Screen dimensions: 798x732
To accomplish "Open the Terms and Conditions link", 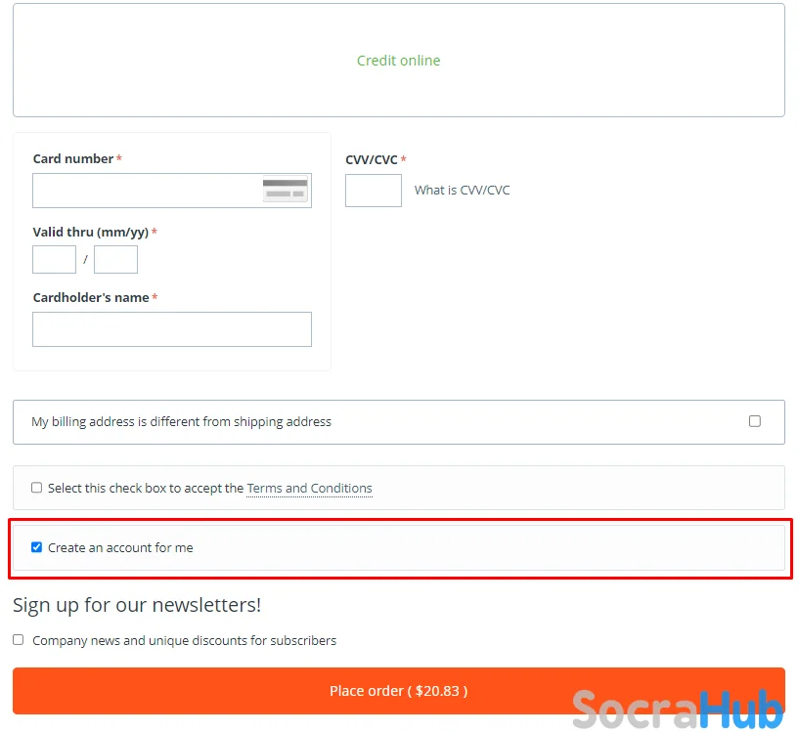I will click(309, 489).
